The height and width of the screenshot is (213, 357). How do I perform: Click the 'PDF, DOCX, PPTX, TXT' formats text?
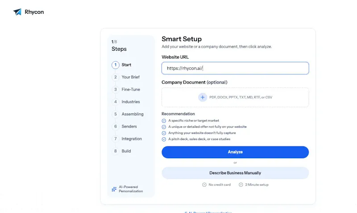click(241, 97)
